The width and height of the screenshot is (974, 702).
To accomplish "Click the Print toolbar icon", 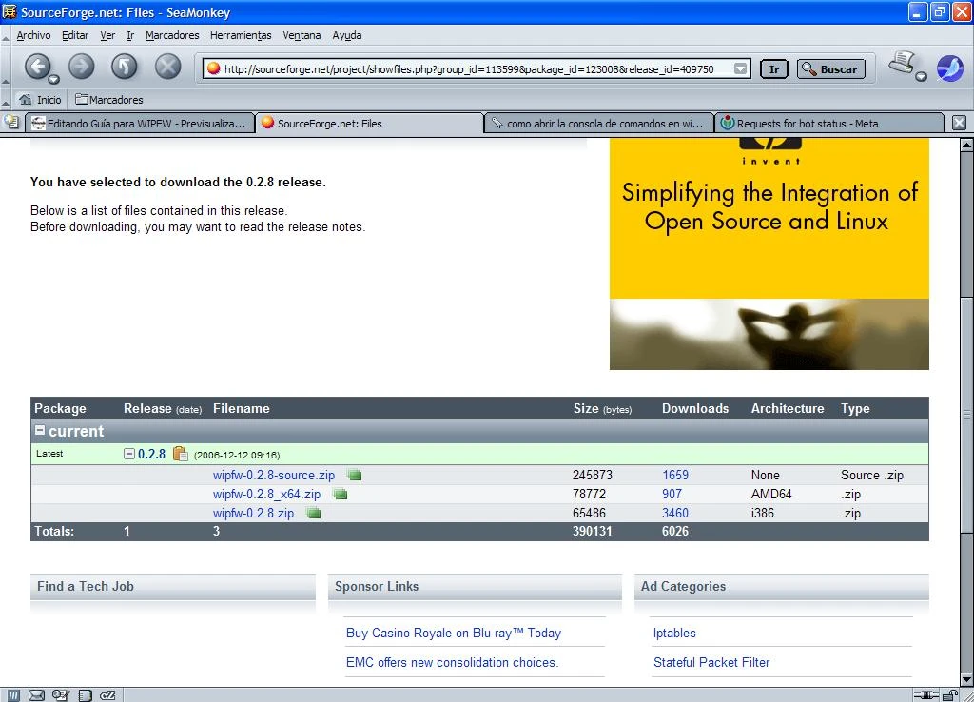I will tap(904, 64).
